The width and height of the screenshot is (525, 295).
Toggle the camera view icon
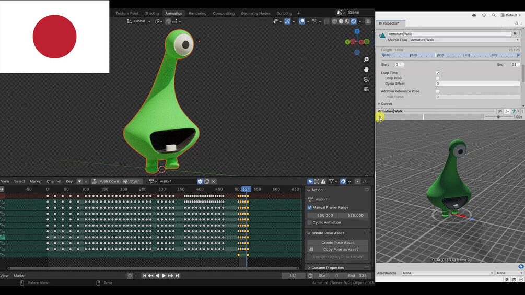tap(366, 79)
